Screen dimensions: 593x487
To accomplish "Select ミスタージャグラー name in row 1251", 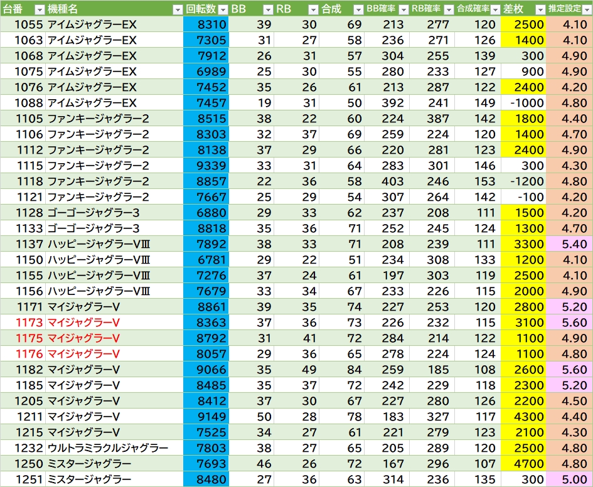I will pos(89,479).
